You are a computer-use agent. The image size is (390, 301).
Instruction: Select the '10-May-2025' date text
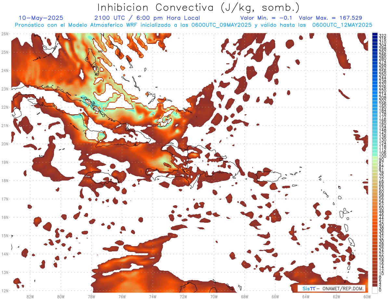(x=41, y=18)
